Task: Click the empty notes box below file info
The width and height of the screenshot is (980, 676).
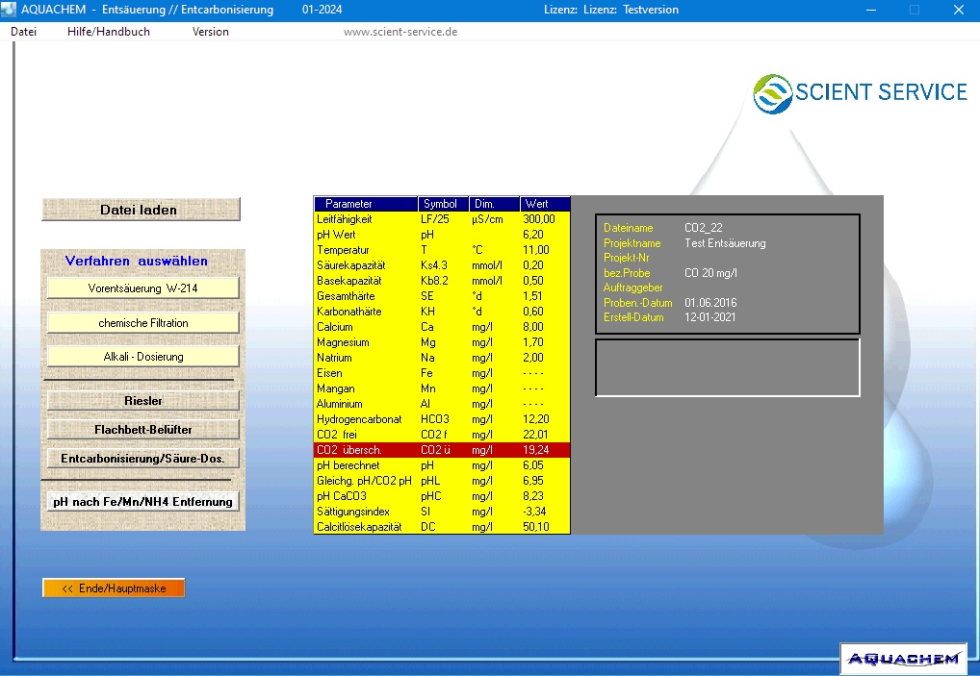Action: click(728, 367)
